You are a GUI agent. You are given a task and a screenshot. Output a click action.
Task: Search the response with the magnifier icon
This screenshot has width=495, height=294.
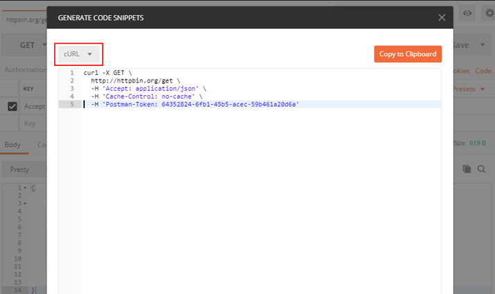[481, 169]
